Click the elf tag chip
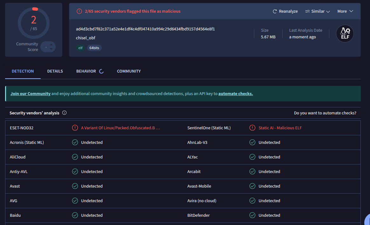Screen dimensions: 370x225 click(x=80, y=48)
